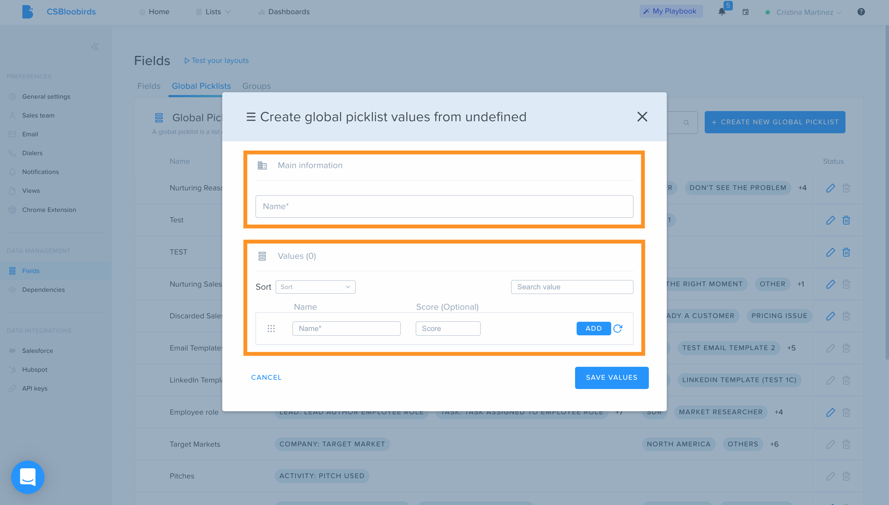Click COMPANY: TARGET MARKET tag
Image resolution: width=889 pixels, height=505 pixels.
(332, 444)
